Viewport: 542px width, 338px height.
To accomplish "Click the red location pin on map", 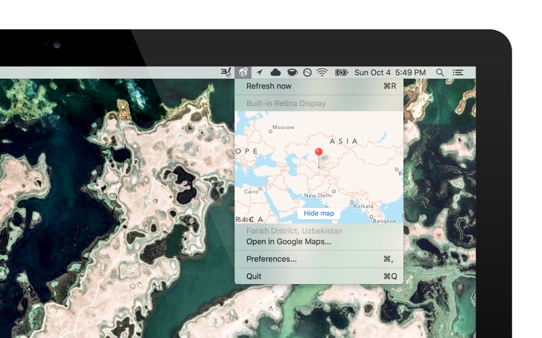I will pos(318,154).
